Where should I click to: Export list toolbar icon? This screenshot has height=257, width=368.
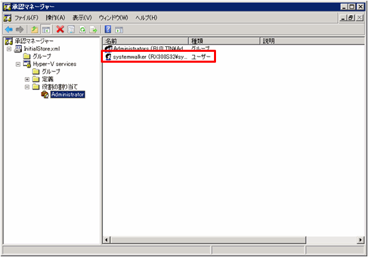point(93,29)
